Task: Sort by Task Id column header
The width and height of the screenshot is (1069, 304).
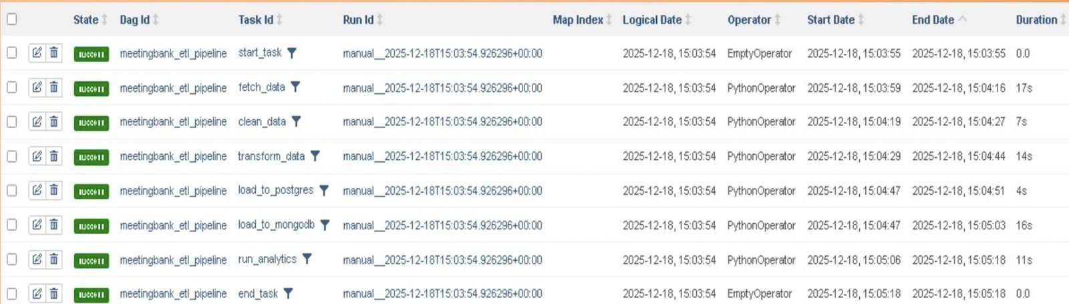Action: pyautogui.click(x=255, y=20)
